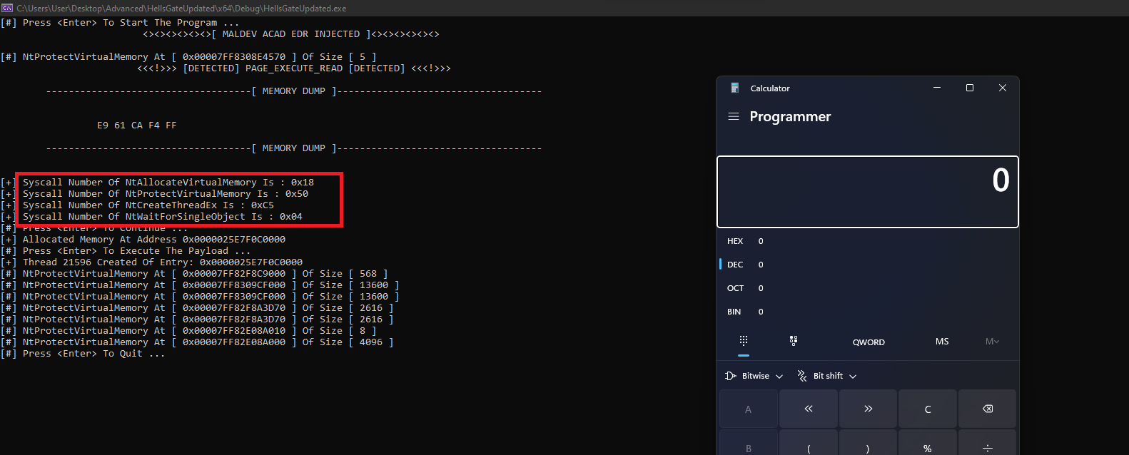
Task: Click the open parenthesis key
Action: click(809, 445)
